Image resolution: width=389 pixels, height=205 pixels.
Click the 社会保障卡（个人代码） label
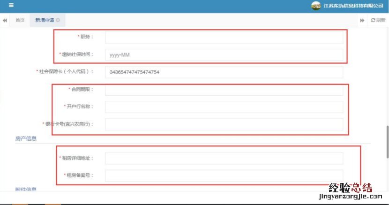pyautogui.click(x=65, y=71)
